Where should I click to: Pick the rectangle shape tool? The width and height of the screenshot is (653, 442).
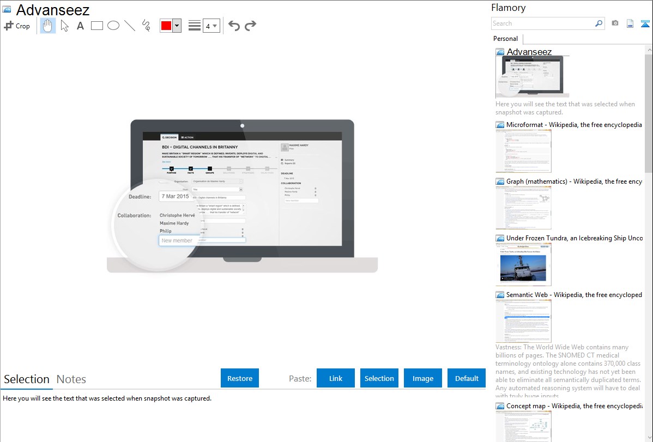tap(96, 26)
